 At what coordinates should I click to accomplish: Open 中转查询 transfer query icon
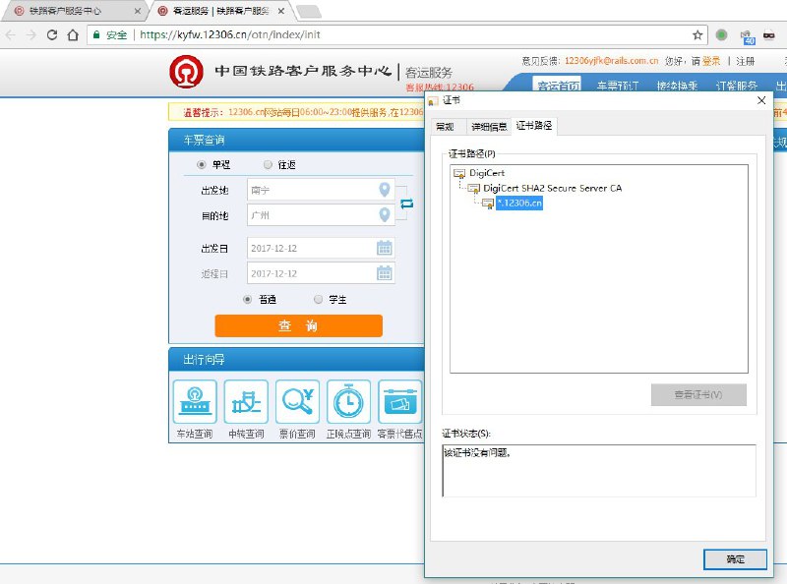tap(246, 402)
